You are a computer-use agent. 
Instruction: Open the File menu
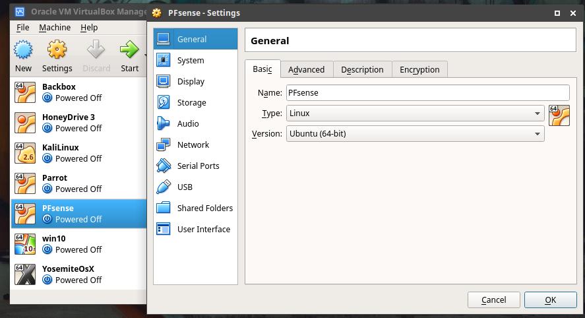click(23, 28)
